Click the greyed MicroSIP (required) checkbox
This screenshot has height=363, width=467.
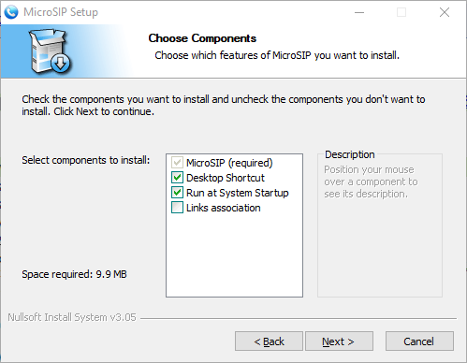[177, 163]
